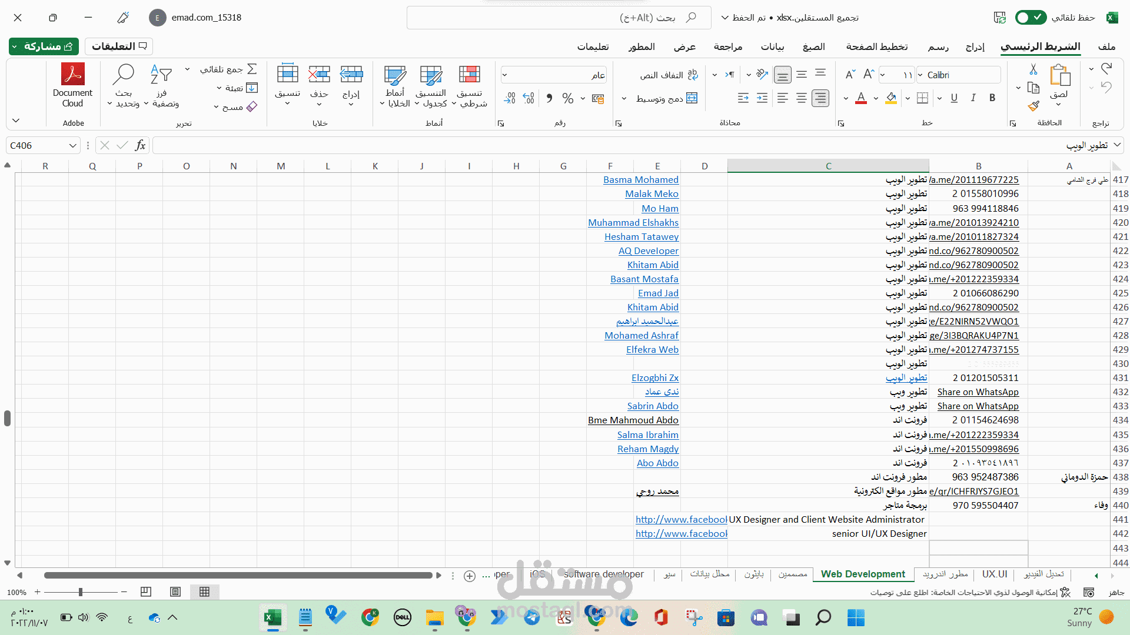The image size is (1130, 635).
Task: Open the Insert ribbon tab
Action: point(975,46)
